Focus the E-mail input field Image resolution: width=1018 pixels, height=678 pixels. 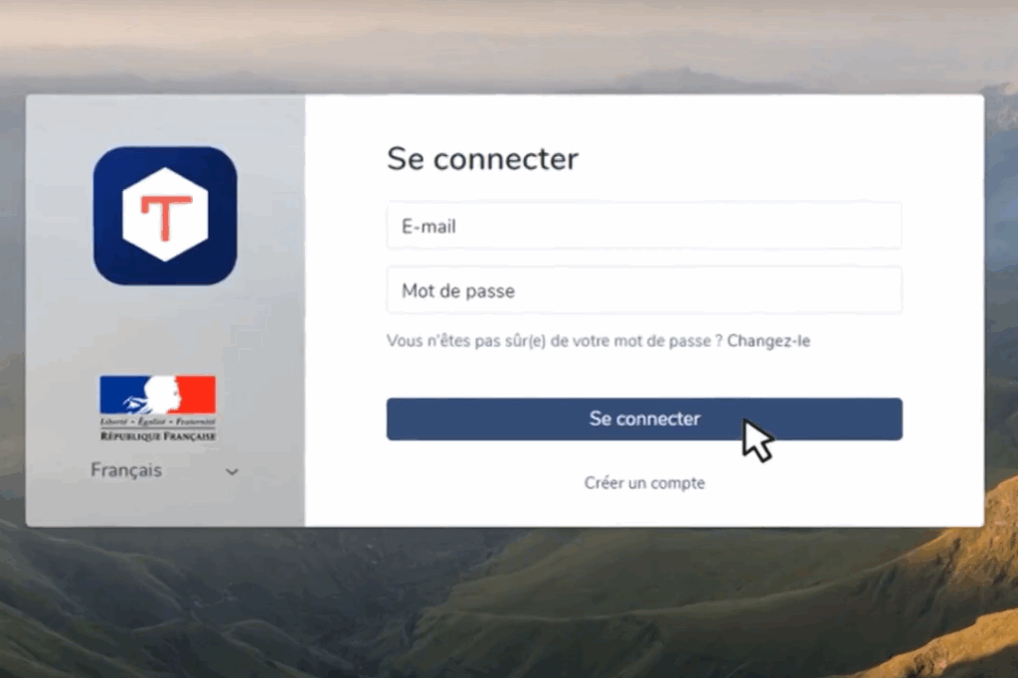click(644, 226)
